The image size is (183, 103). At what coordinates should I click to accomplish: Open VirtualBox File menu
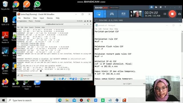pyautogui.click(x=19, y=18)
